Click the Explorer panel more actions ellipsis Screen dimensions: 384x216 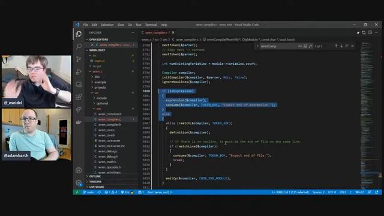click(132, 32)
